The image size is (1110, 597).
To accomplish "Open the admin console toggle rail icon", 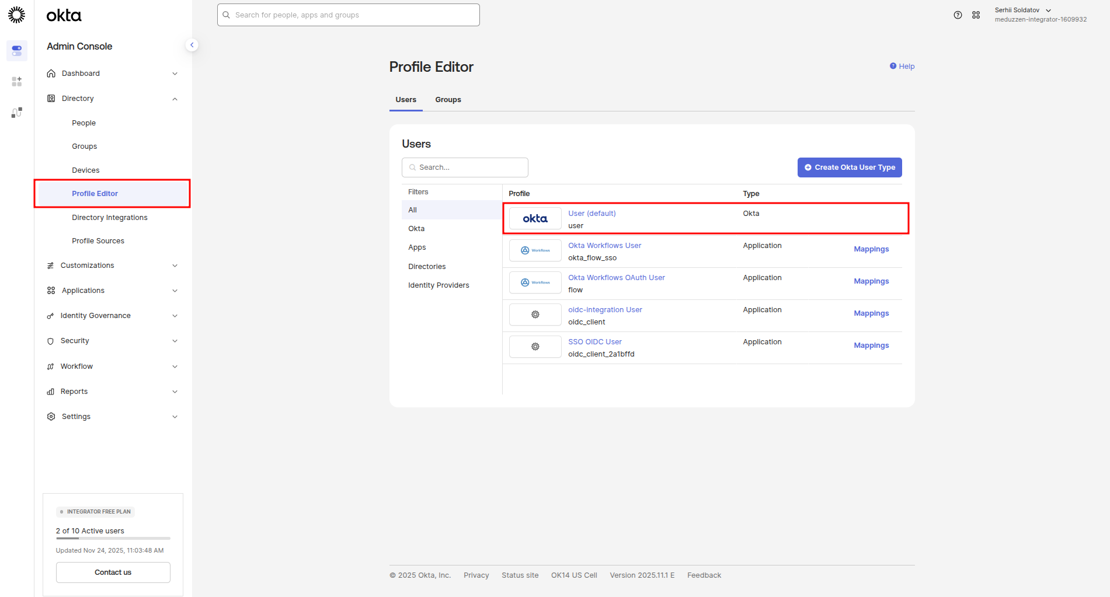I will [x=17, y=51].
